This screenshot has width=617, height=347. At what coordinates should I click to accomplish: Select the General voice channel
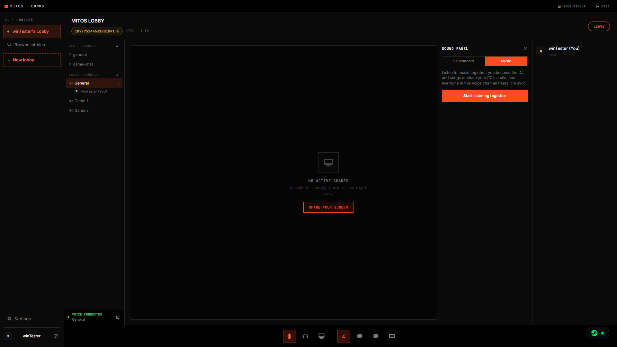tap(94, 83)
